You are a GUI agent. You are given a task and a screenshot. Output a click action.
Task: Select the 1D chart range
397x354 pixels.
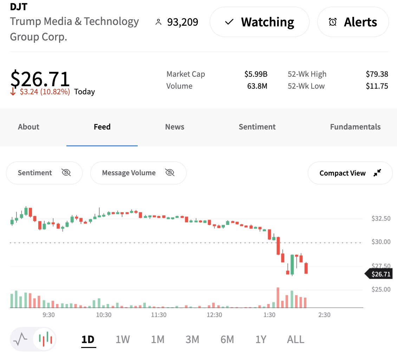click(x=88, y=339)
